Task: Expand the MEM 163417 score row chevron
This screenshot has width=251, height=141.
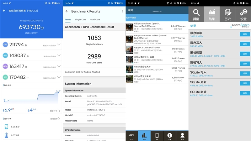Action: pos(59,66)
